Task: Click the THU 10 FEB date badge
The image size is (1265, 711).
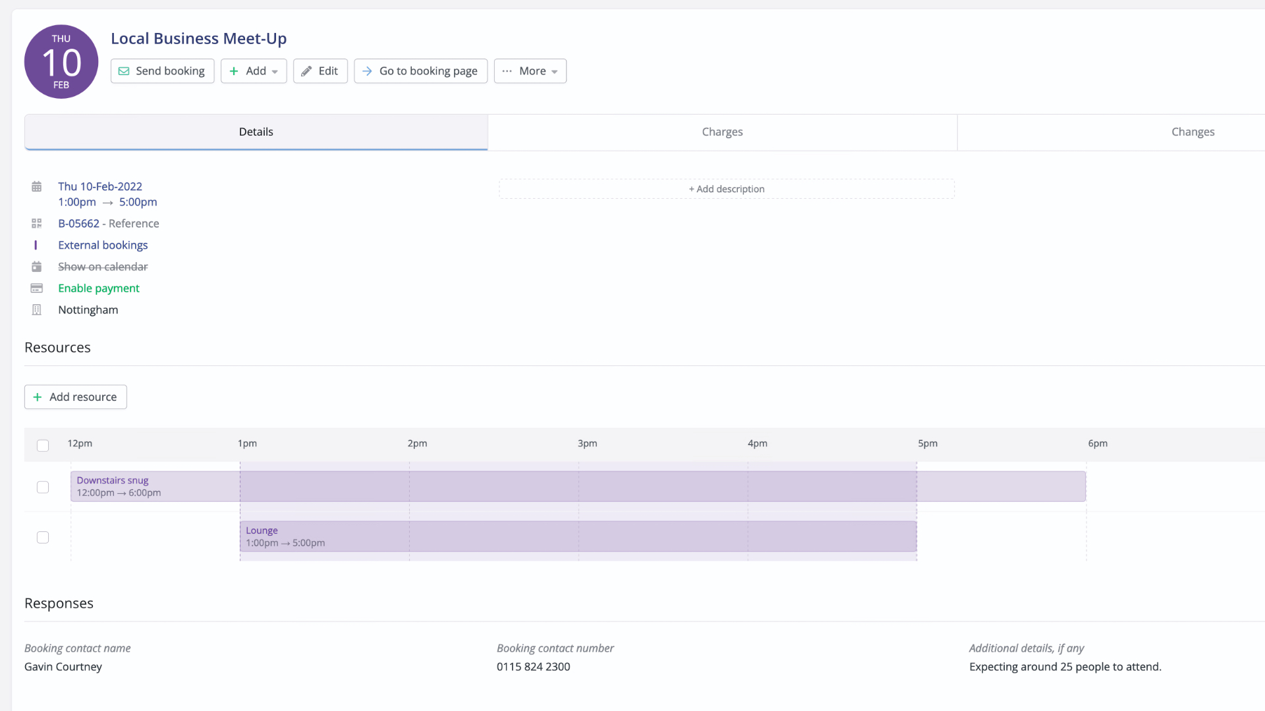Action: pos(61,62)
